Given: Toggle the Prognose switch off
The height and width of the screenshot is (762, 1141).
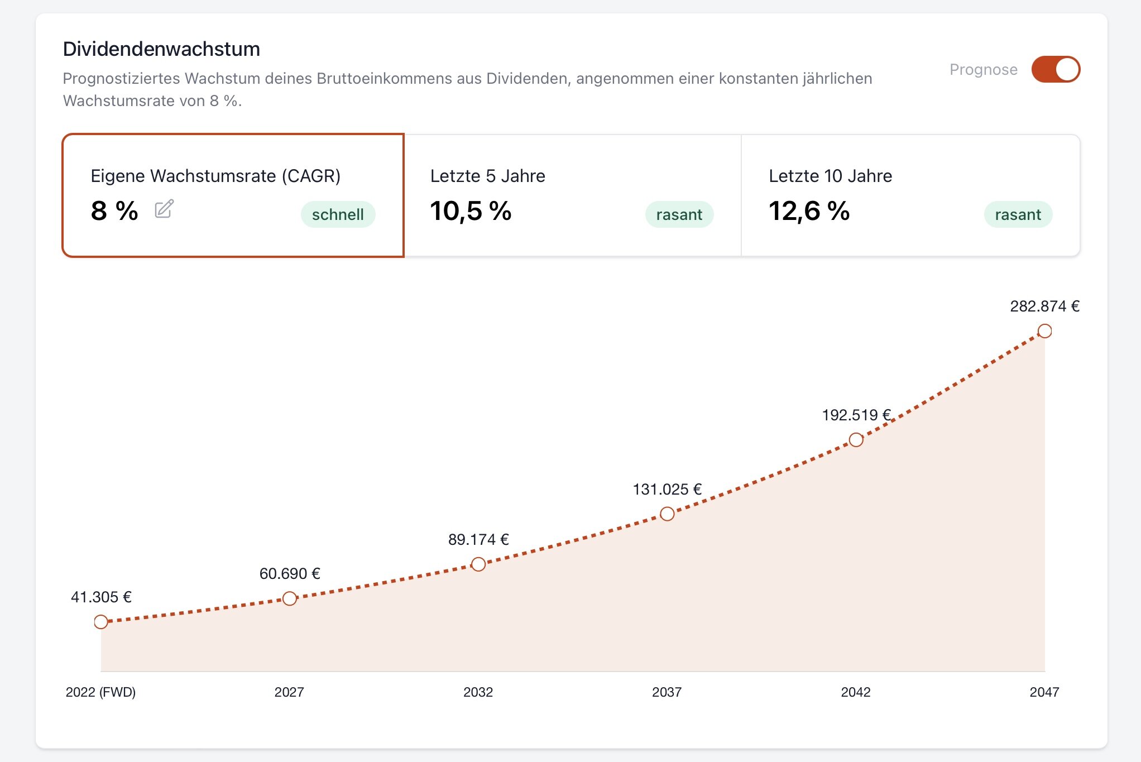Looking at the screenshot, I should 1055,70.
